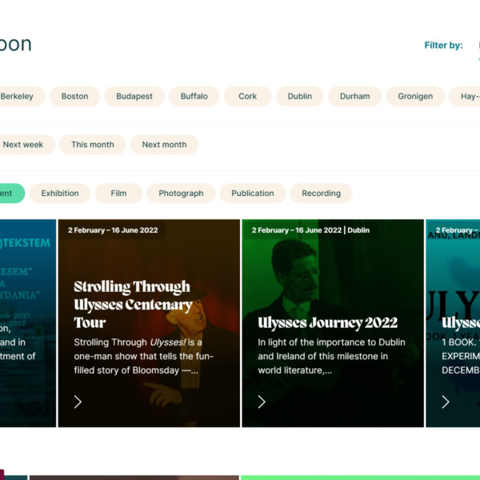
Task: Click arrow icon on rightmost teal card
Action: click(x=446, y=402)
